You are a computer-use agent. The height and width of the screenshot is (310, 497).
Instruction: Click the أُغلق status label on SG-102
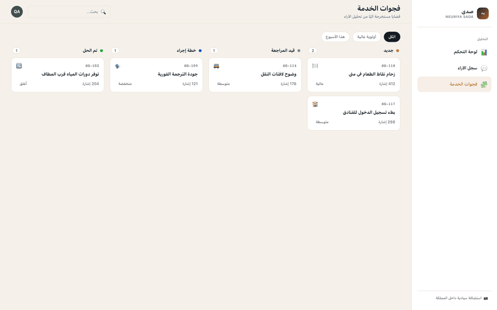point(23,84)
